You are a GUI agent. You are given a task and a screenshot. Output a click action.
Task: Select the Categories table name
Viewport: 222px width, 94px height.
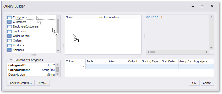pyautogui.click(x=20, y=17)
